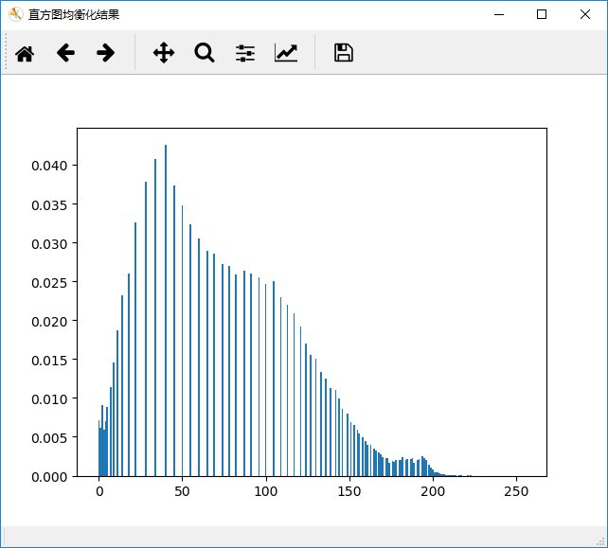
Task: Click the window title 直方图均衡化结果
Action: click(74, 15)
